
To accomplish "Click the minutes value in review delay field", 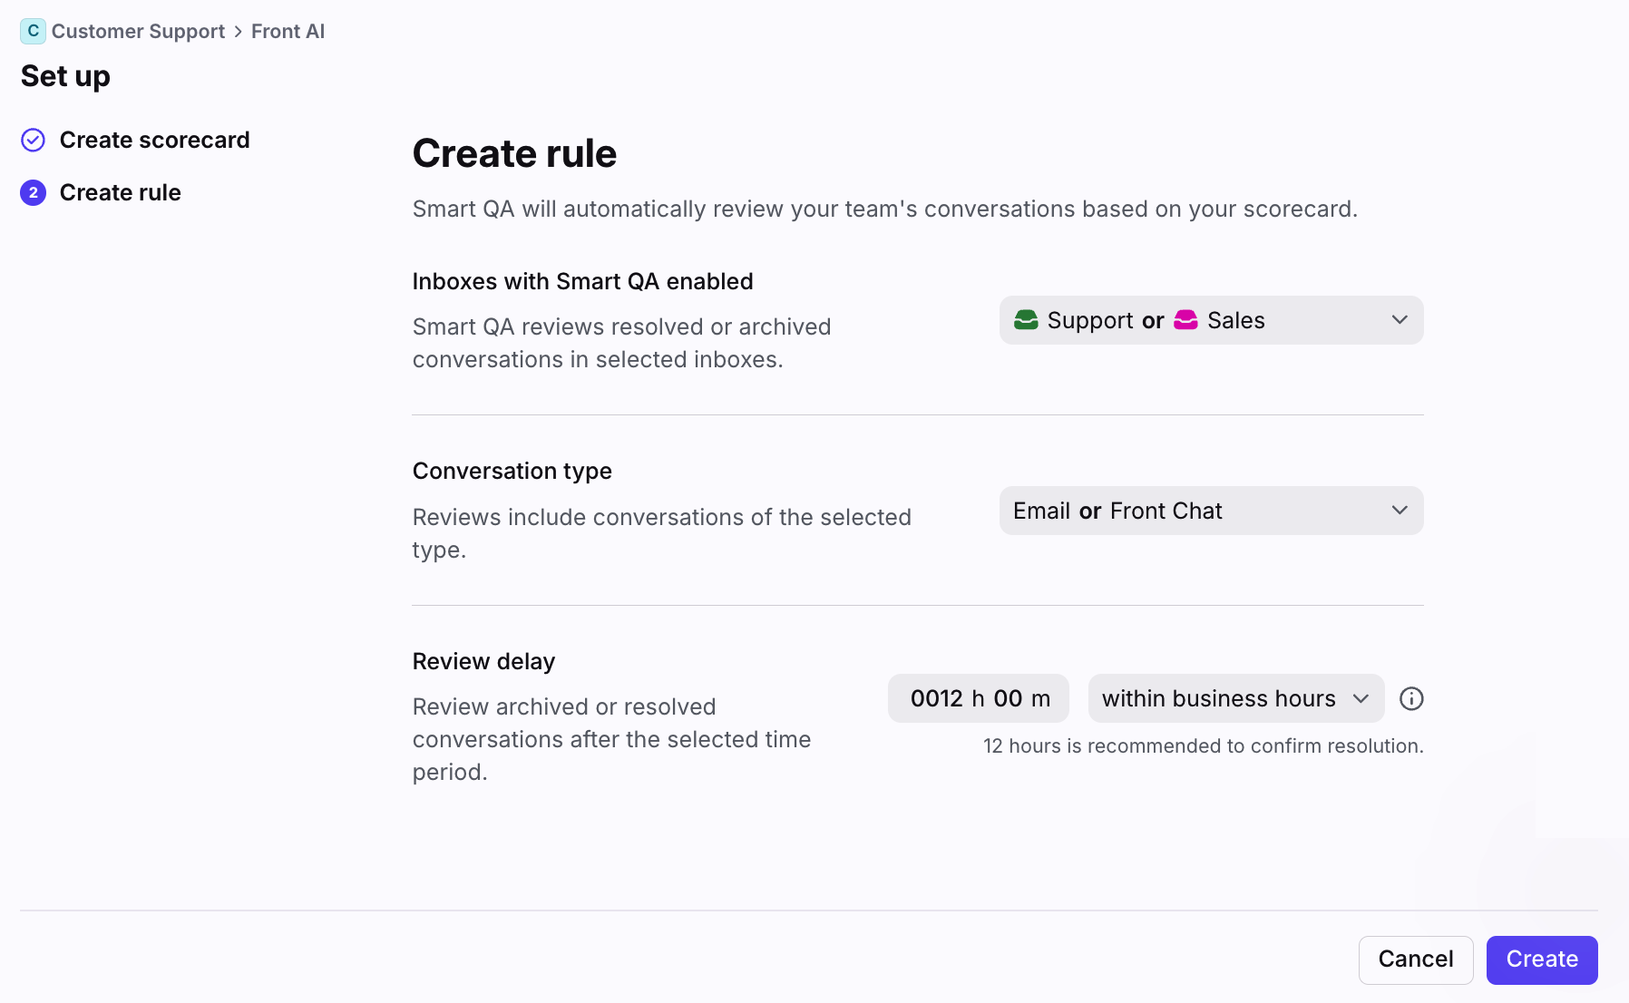I will tap(1008, 698).
